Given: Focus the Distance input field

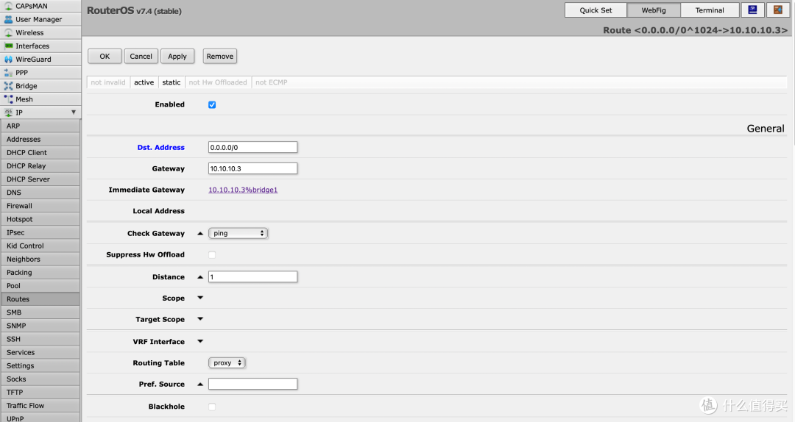Looking at the screenshot, I should click(252, 276).
